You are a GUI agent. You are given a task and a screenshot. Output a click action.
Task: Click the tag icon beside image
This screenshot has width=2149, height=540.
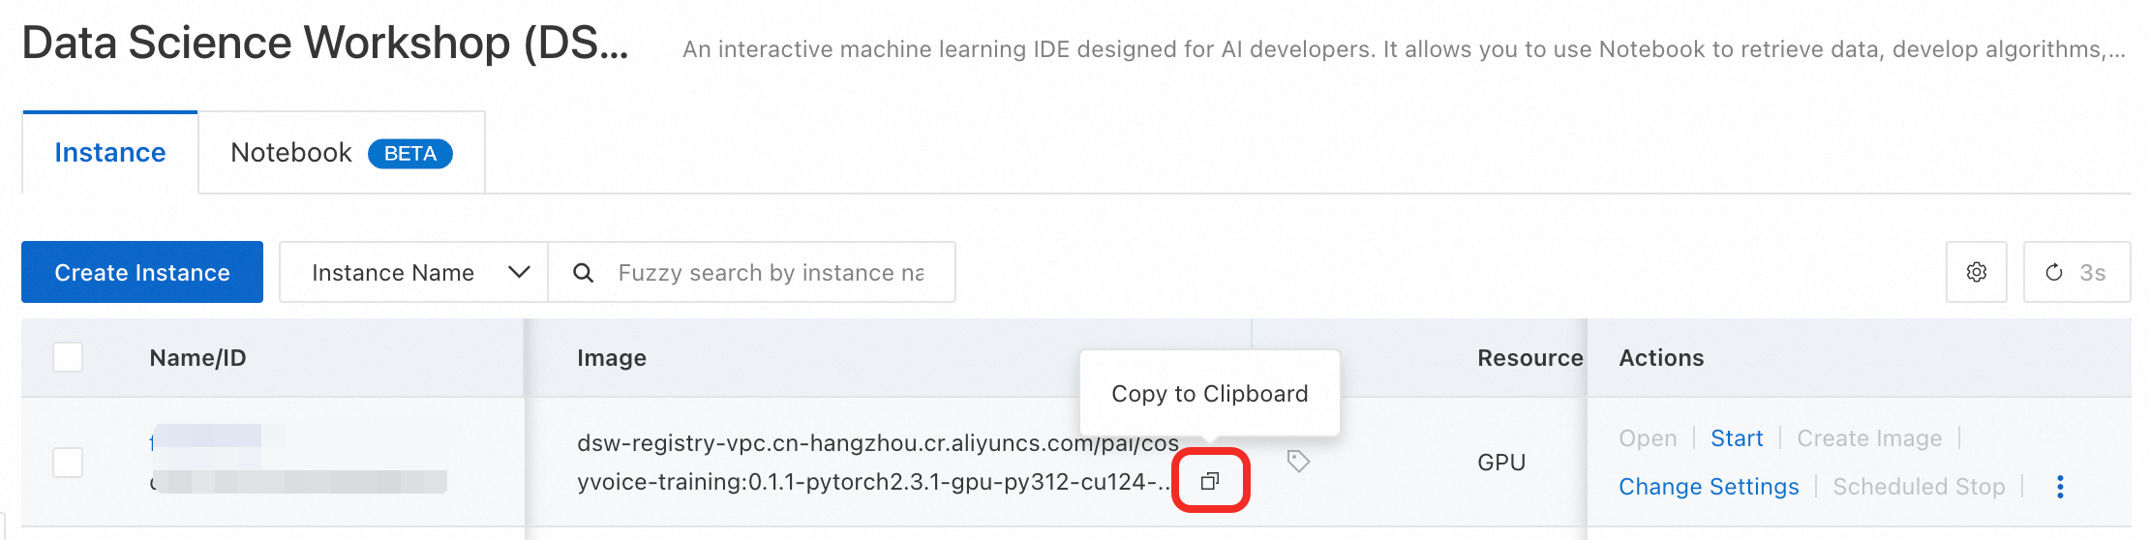coord(1298,462)
